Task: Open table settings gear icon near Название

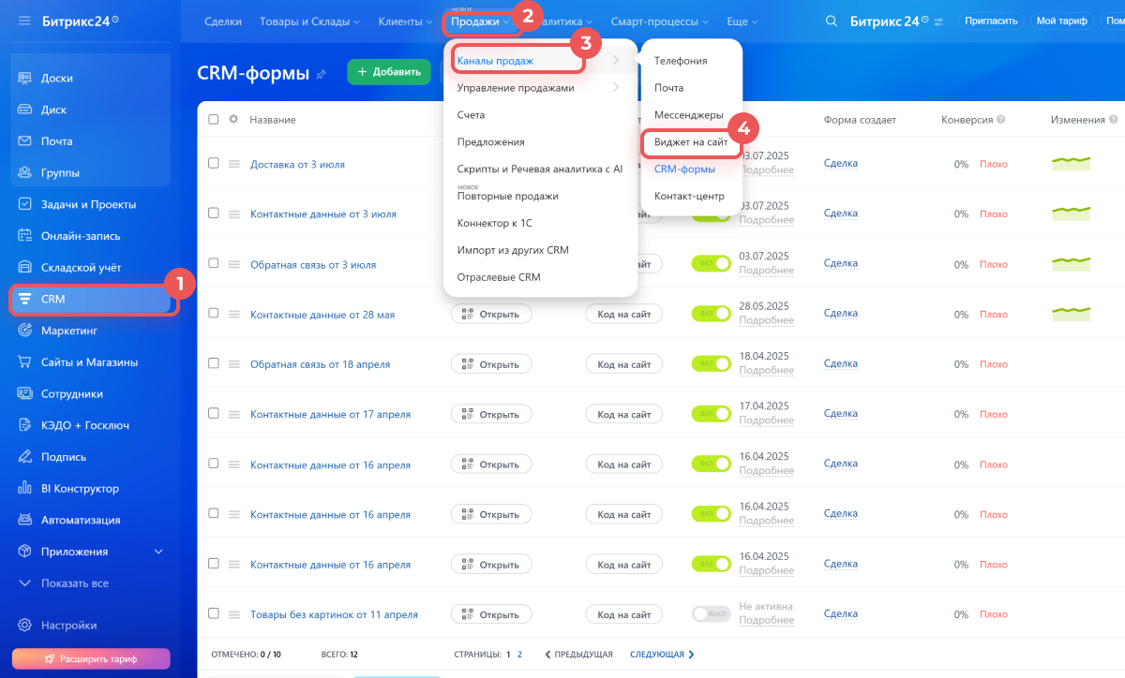Action: 233,120
